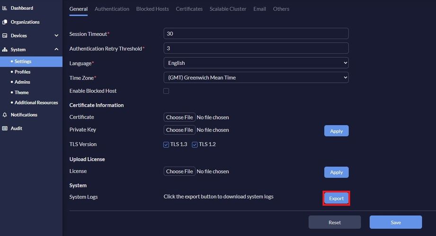Expand the Devices menu chevron

tap(56, 35)
